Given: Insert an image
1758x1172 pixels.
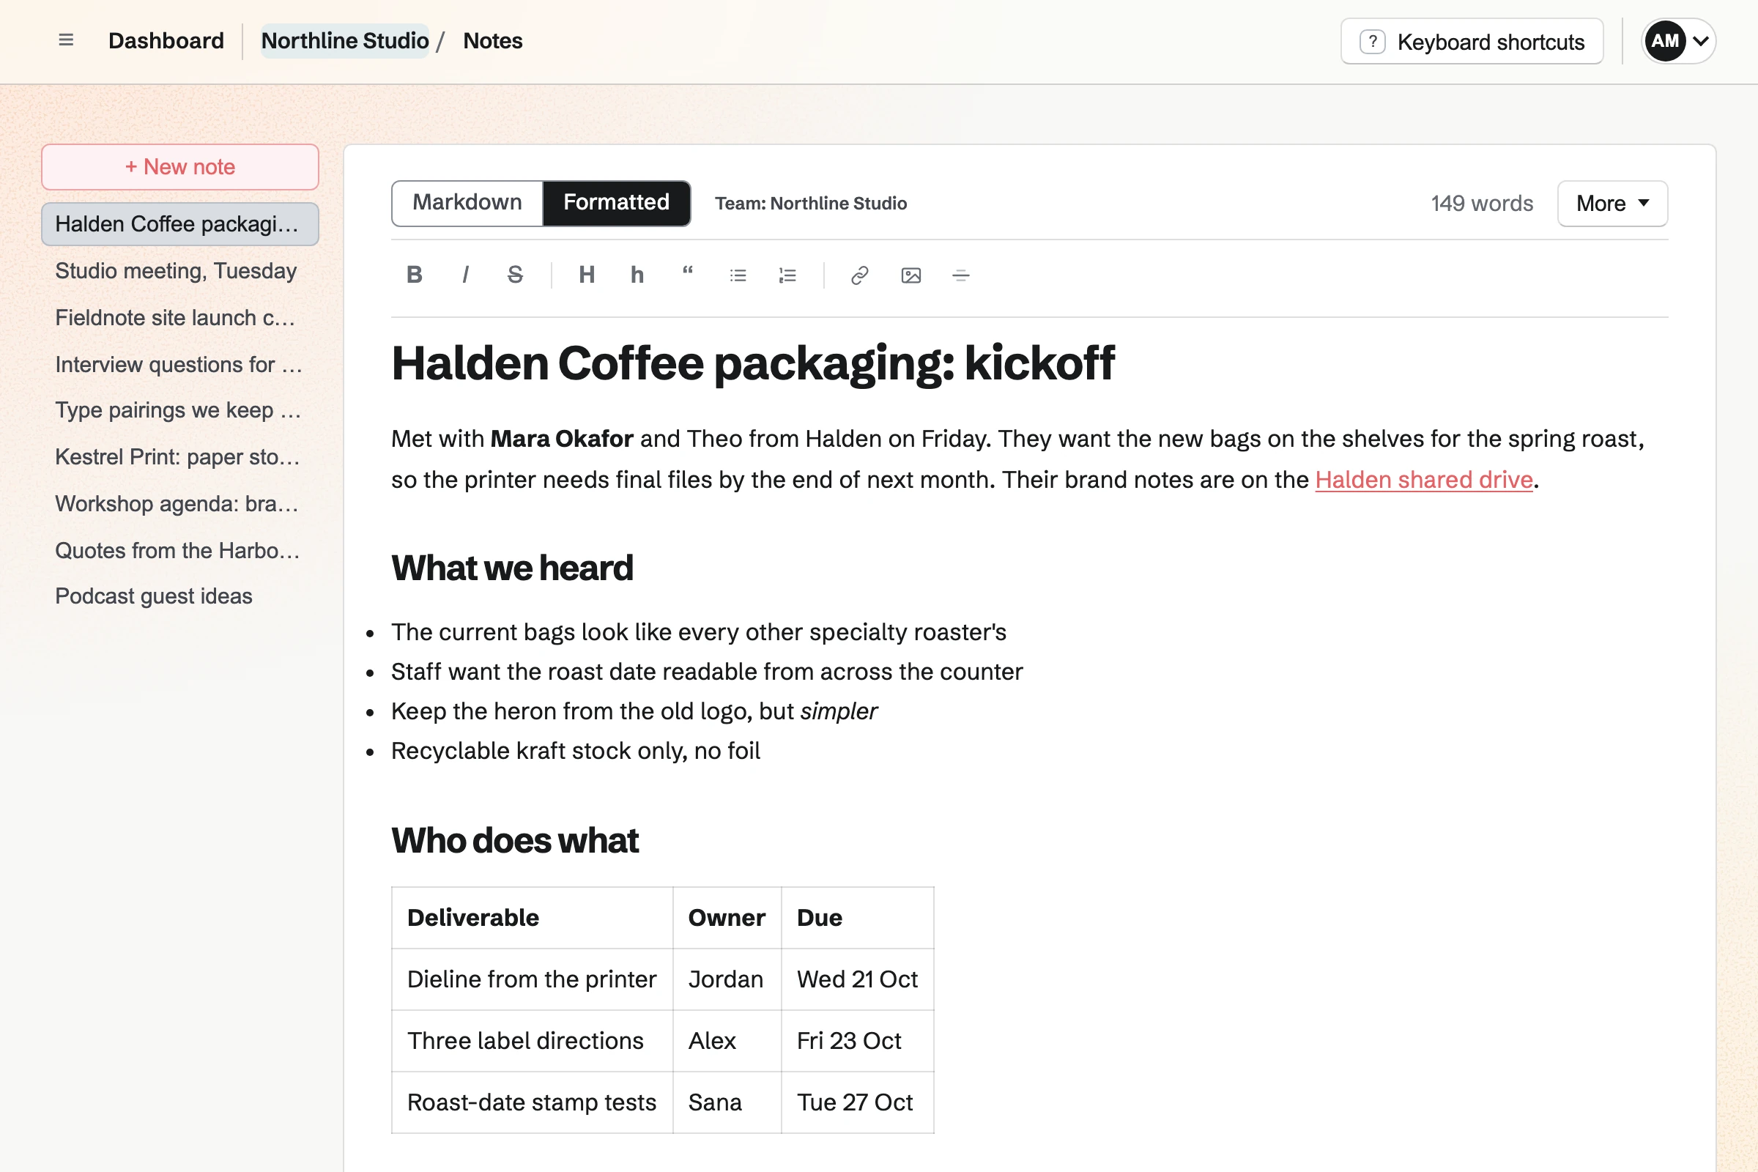Looking at the screenshot, I should coord(910,275).
